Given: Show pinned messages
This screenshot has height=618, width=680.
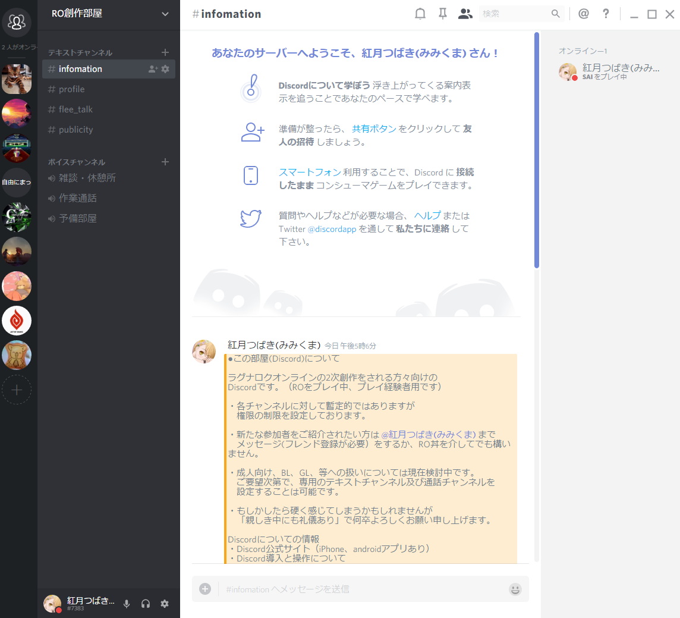Looking at the screenshot, I should tap(442, 14).
